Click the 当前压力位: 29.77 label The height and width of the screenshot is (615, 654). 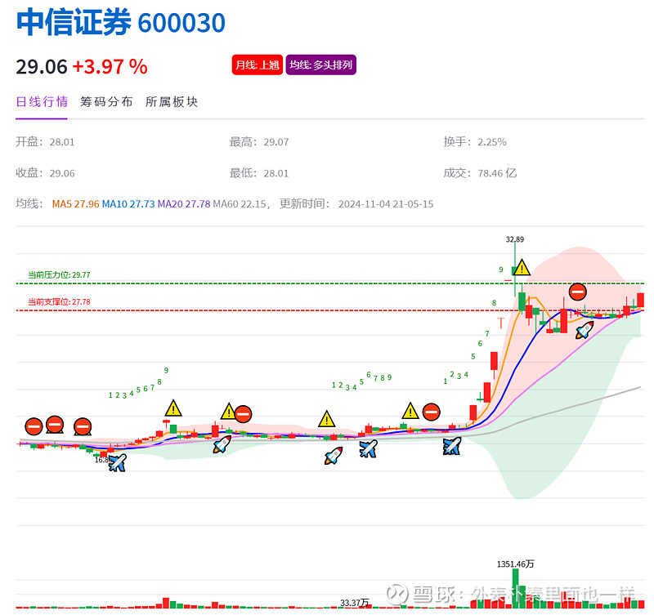point(59,274)
